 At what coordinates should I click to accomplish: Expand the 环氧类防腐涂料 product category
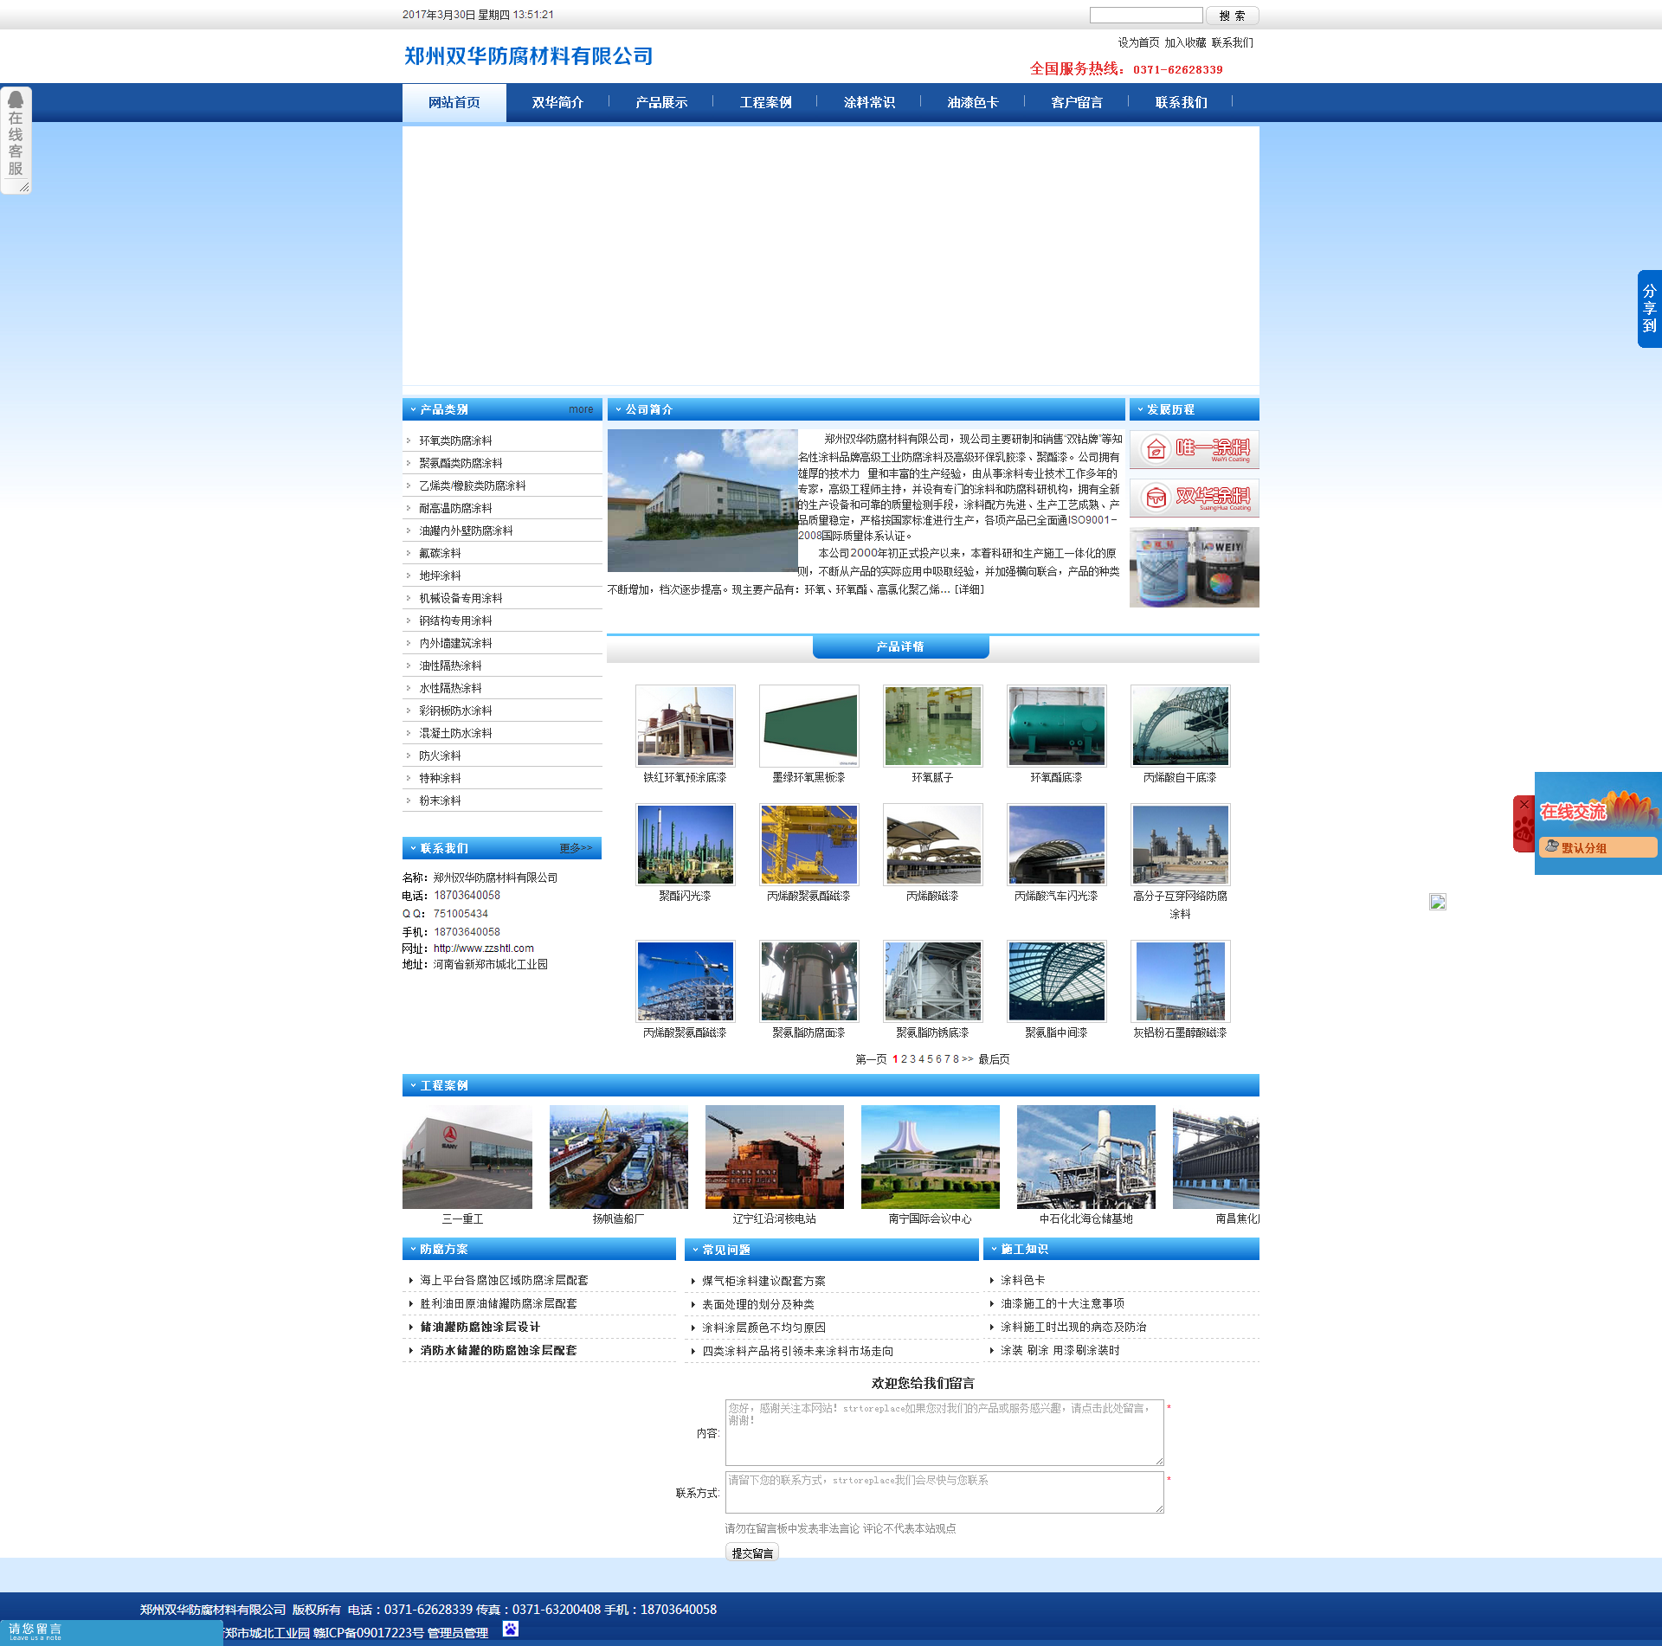pos(455,440)
